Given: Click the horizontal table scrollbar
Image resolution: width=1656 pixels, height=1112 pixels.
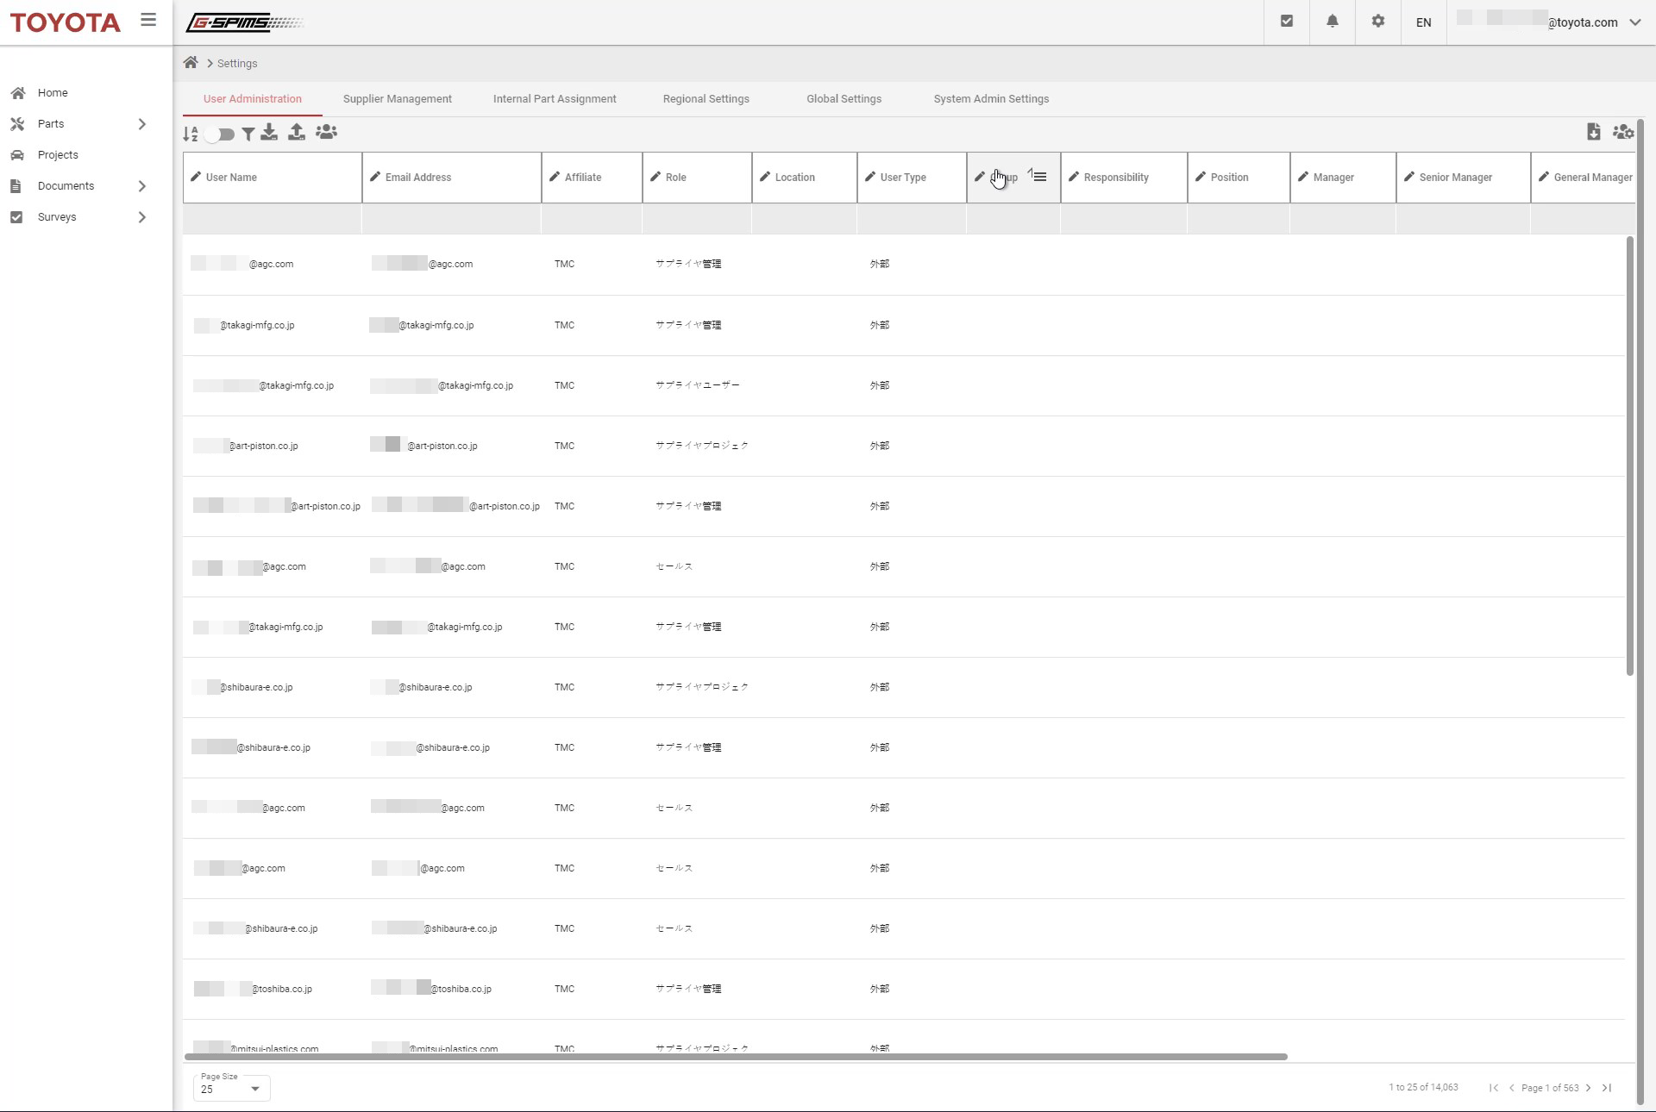Looking at the screenshot, I should 735,1057.
